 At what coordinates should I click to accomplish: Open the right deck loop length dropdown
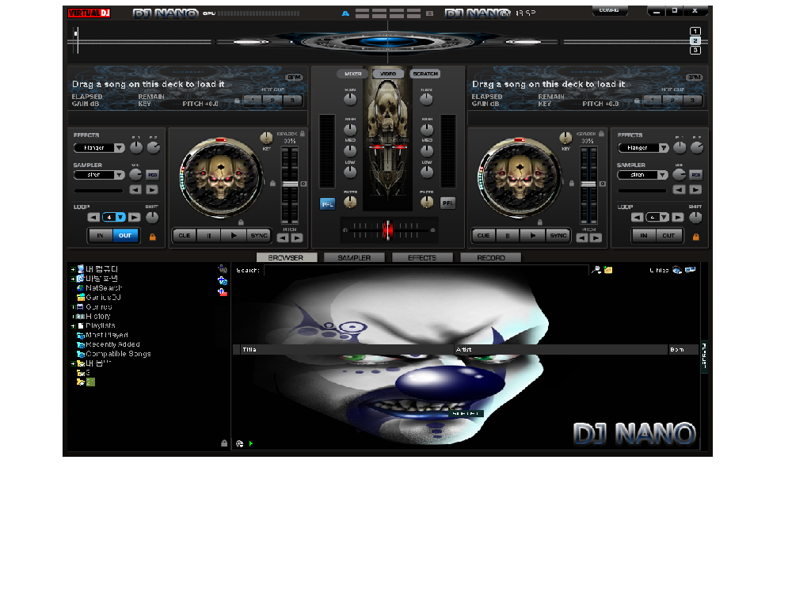[x=664, y=218]
